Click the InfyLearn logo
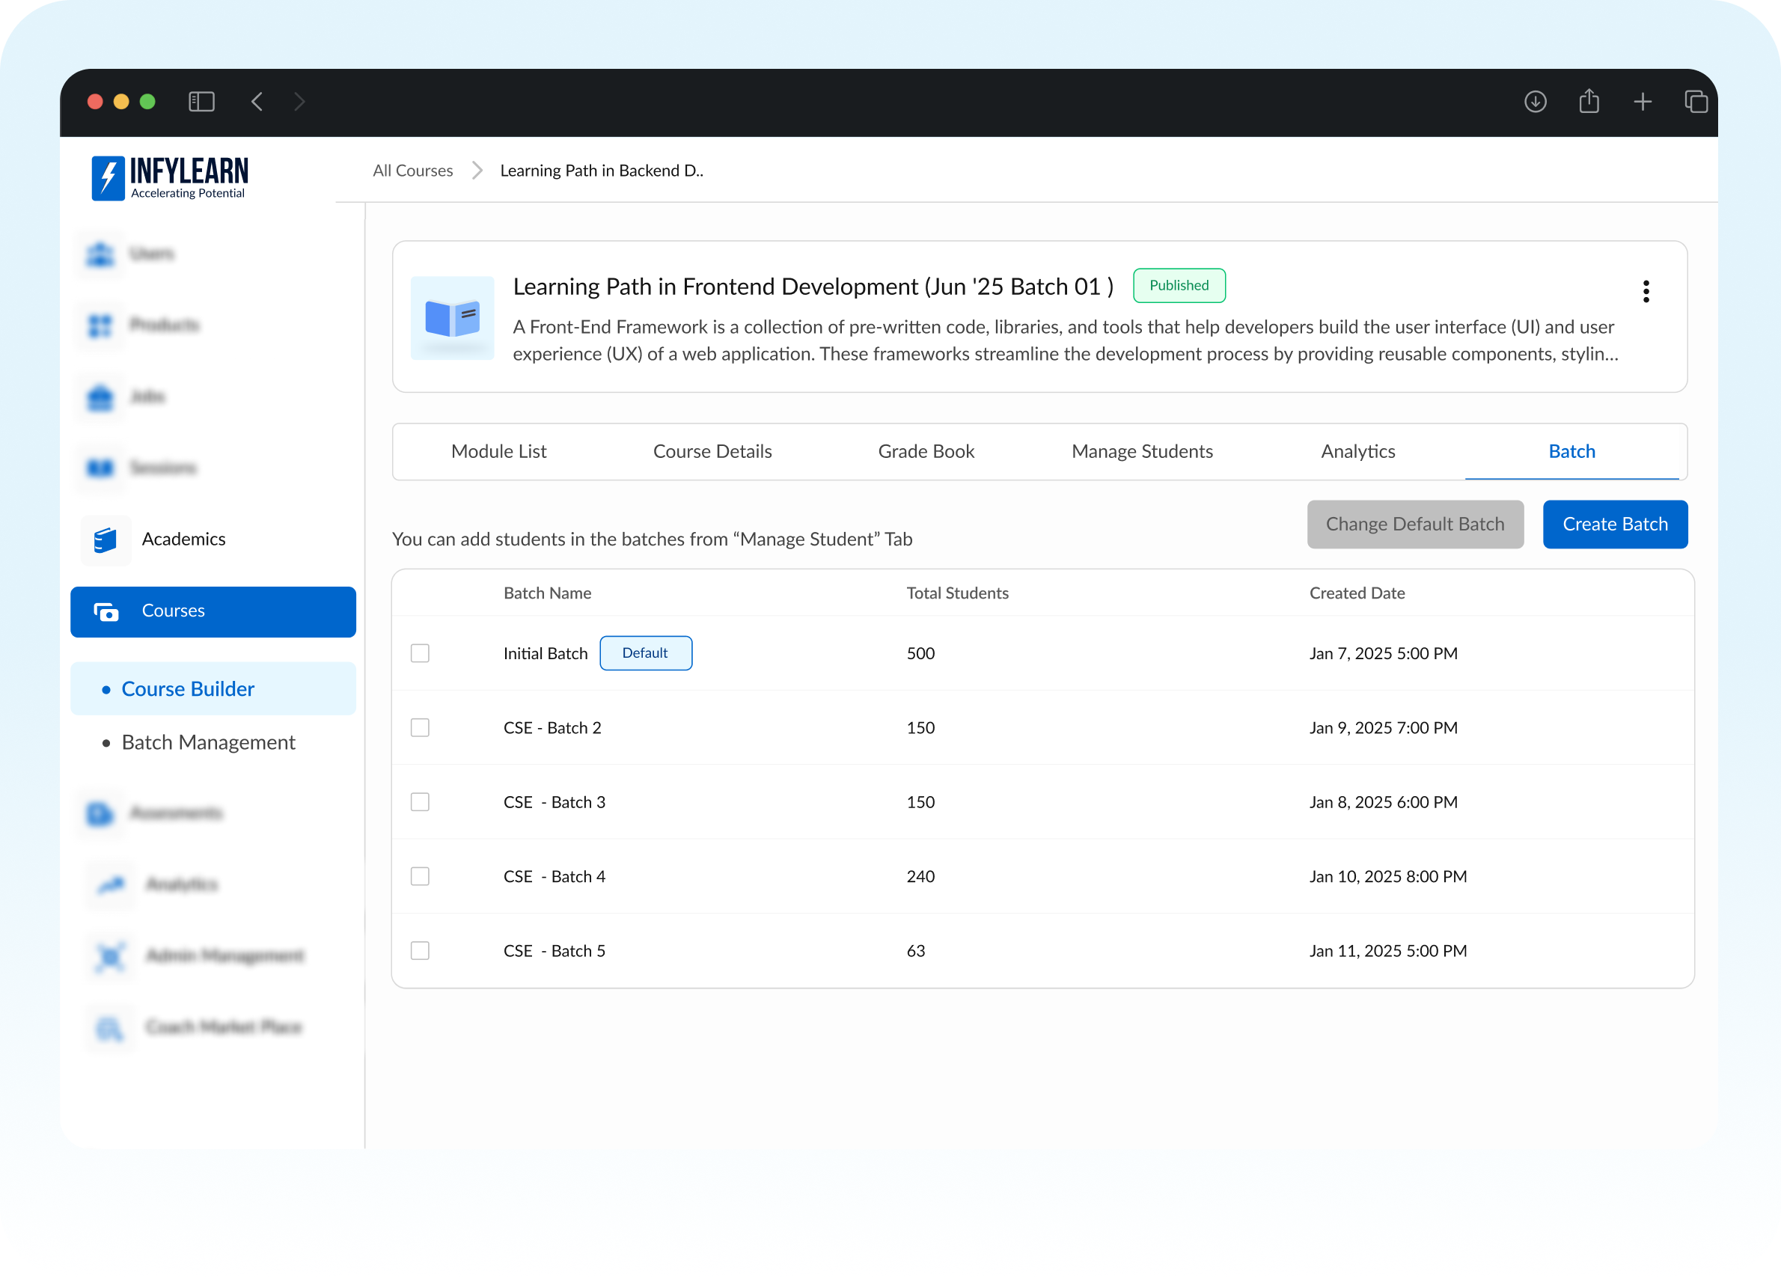Screen dimensions: 1781x1278 (x=170, y=177)
